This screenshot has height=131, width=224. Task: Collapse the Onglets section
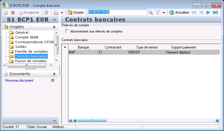54,27
